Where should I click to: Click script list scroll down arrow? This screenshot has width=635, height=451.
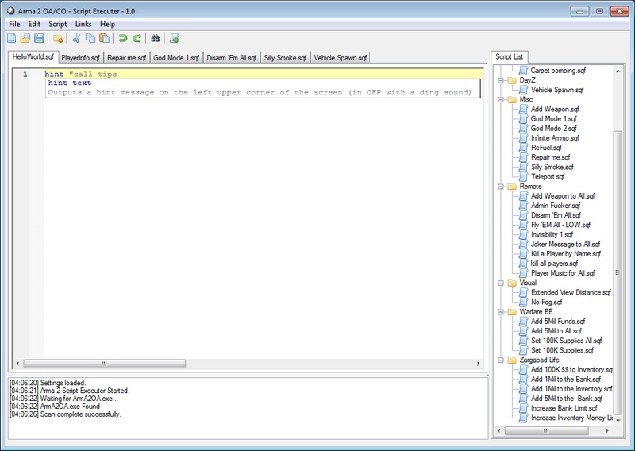coord(618,421)
